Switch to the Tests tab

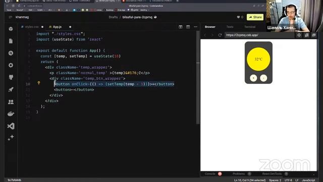[x=230, y=27]
